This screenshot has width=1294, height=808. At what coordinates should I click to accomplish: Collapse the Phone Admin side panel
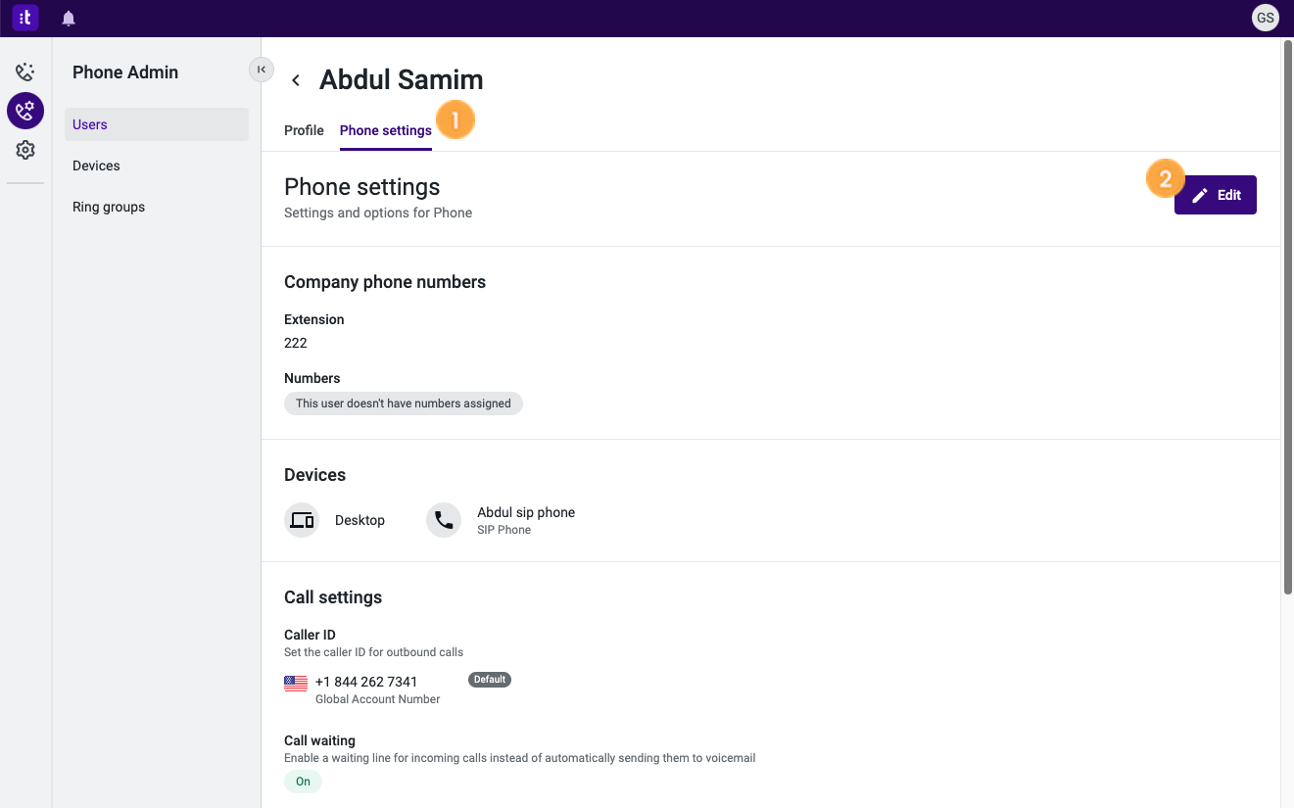click(262, 70)
